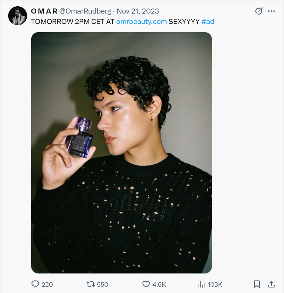Bookmark this post
The width and height of the screenshot is (284, 293).
coord(257,284)
